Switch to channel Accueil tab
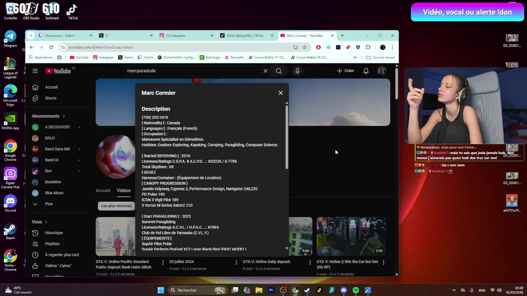The height and width of the screenshot is (296, 527). 103,190
